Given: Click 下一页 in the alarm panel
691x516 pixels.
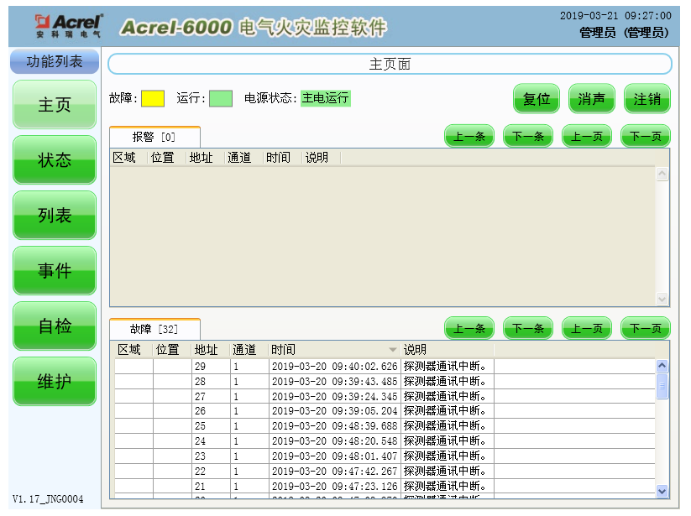Looking at the screenshot, I should tap(646, 136).
